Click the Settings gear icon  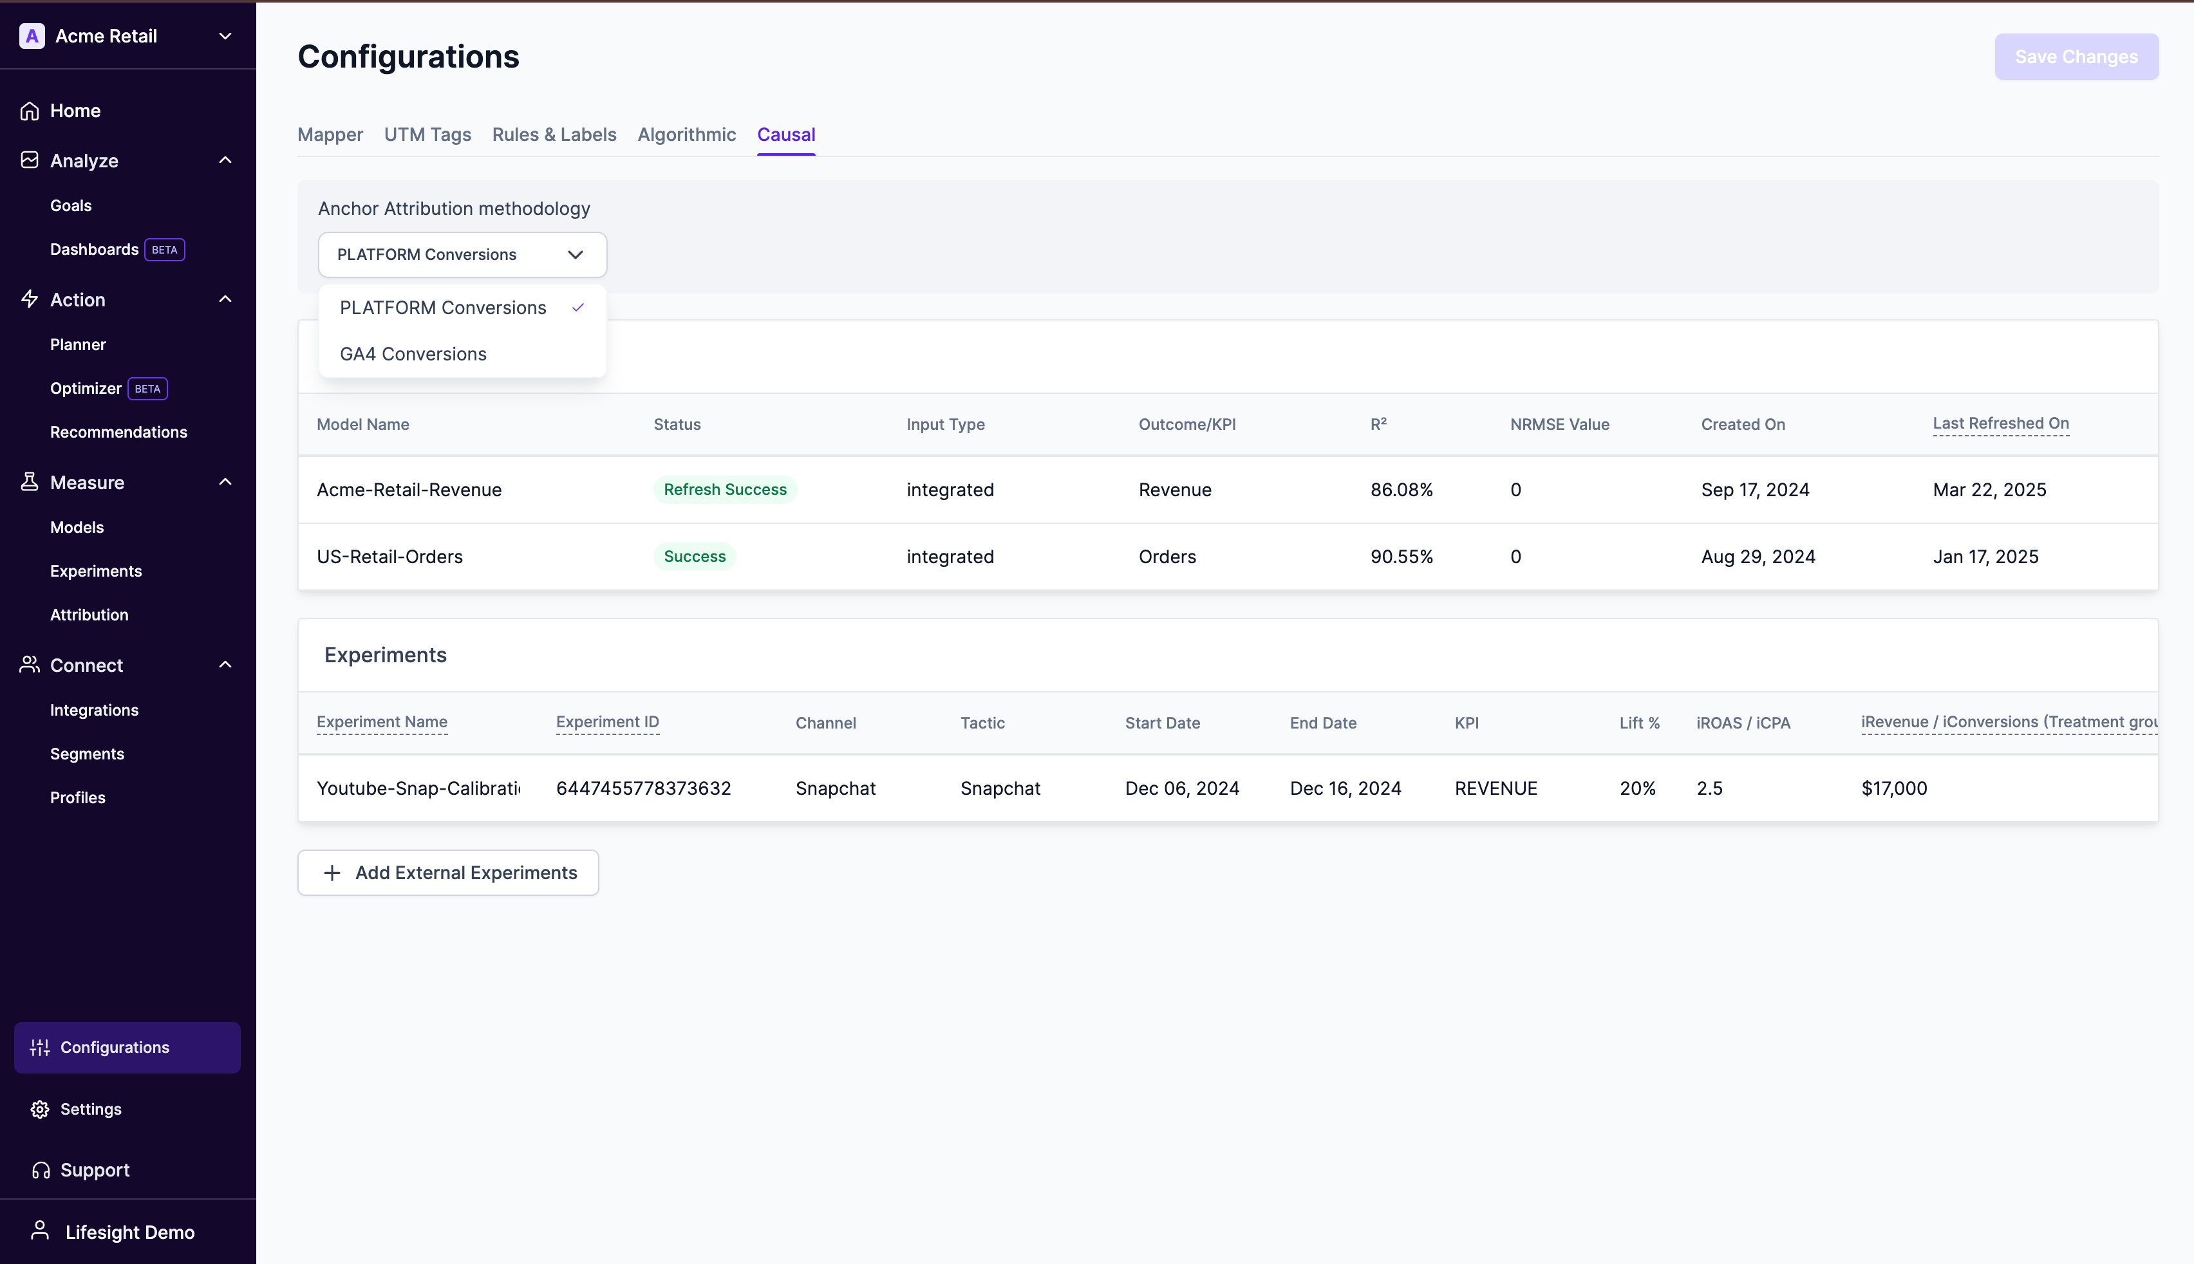(x=40, y=1110)
